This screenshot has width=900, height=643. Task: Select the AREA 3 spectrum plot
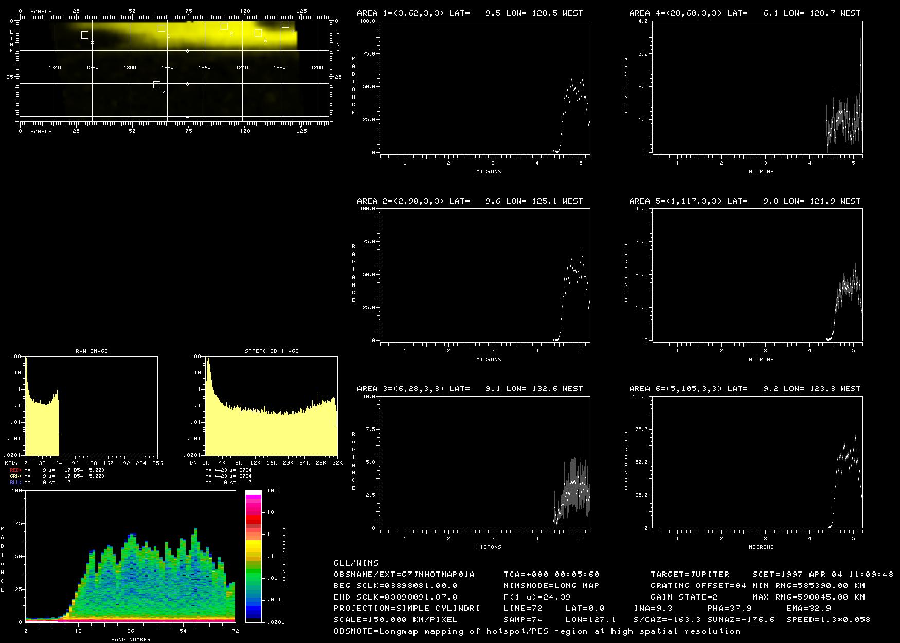click(x=484, y=462)
